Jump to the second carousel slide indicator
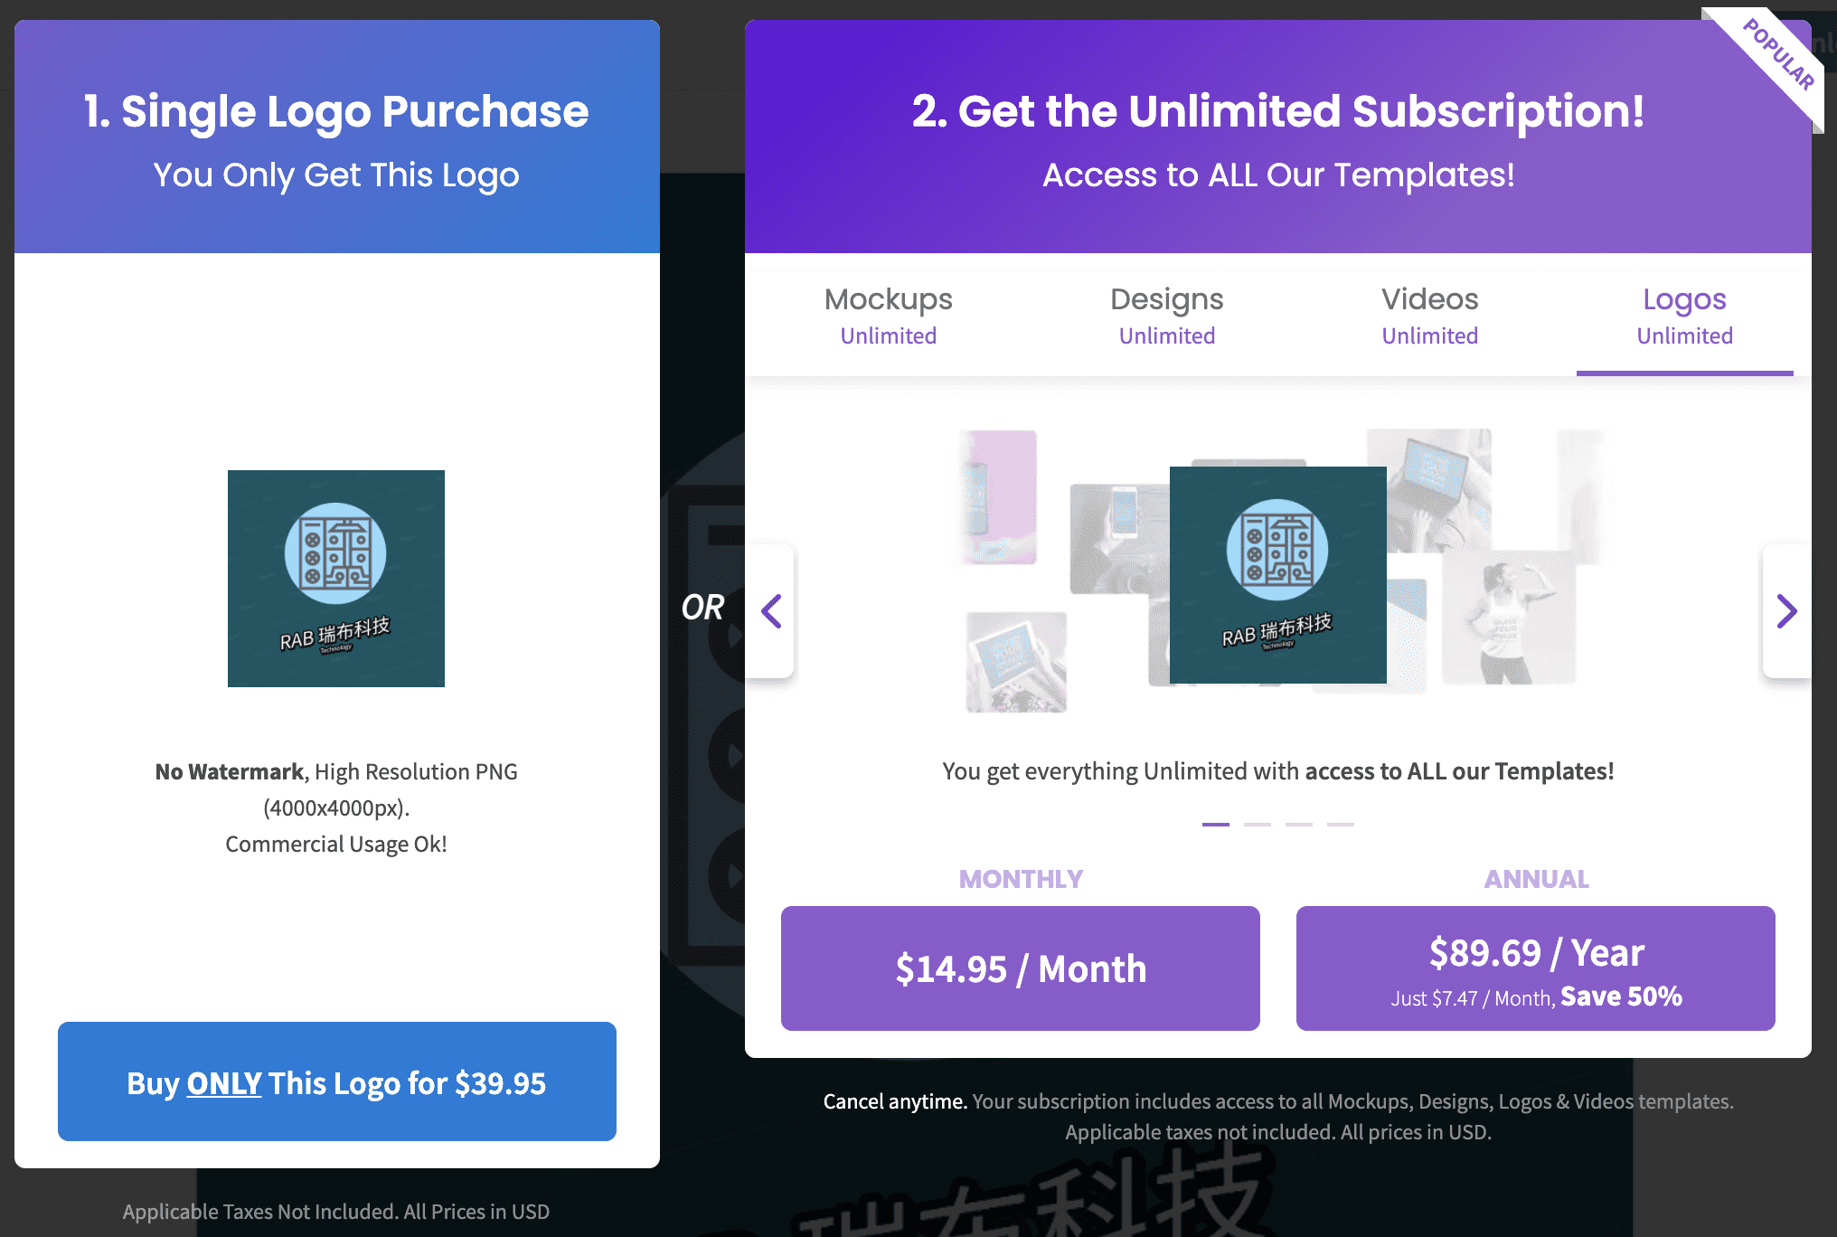This screenshot has height=1237, width=1837. (x=1257, y=825)
